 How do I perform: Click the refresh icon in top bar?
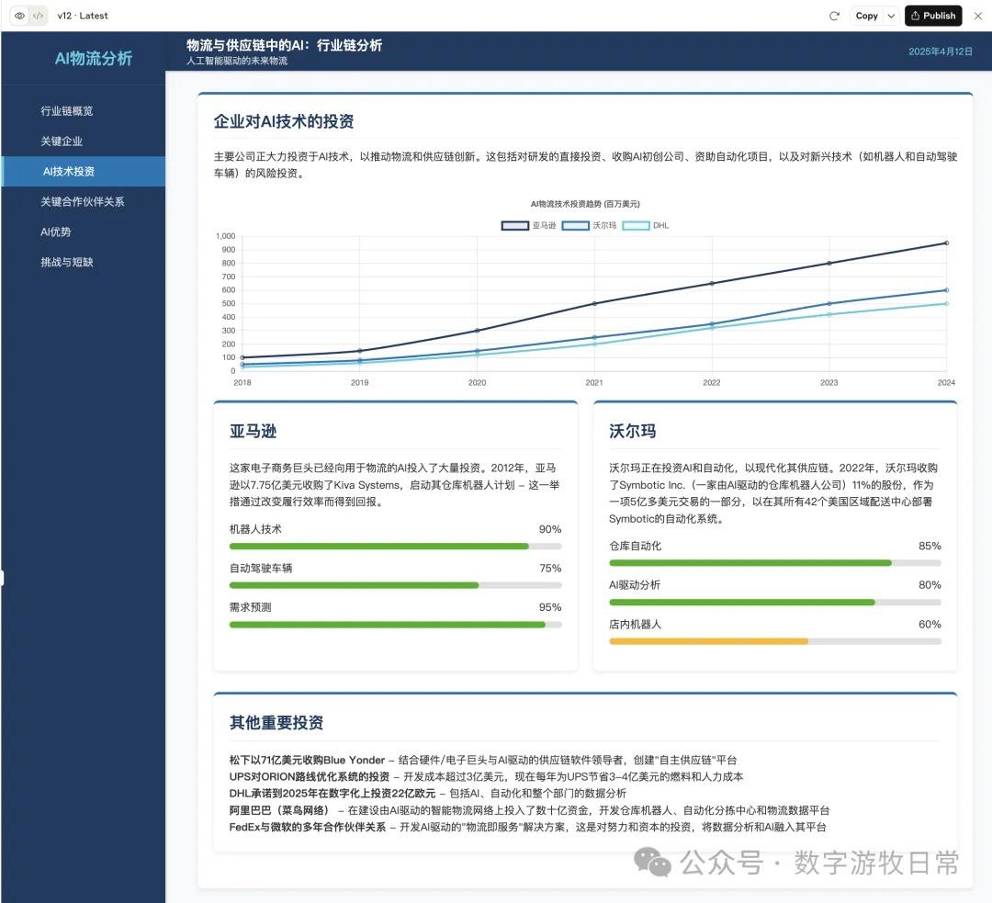click(834, 16)
